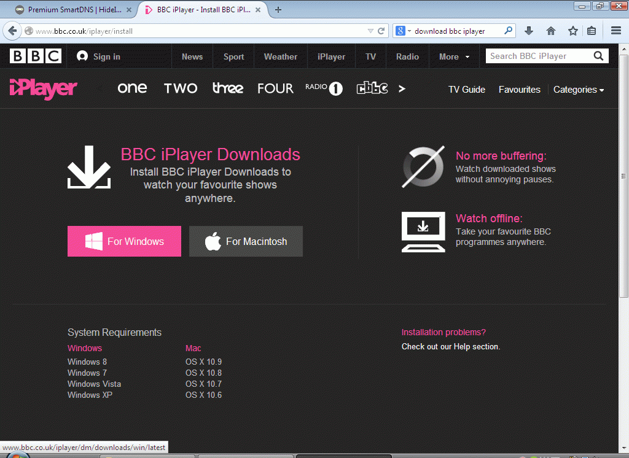Screen dimensions: 629x458
Task: Select the BBC Three channel logo
Action: click(x=227, y=88)
